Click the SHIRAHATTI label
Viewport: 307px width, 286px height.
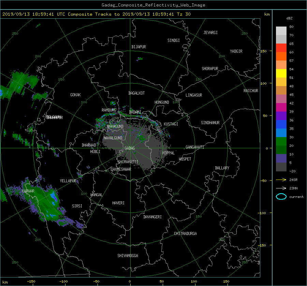click(128, 162)
